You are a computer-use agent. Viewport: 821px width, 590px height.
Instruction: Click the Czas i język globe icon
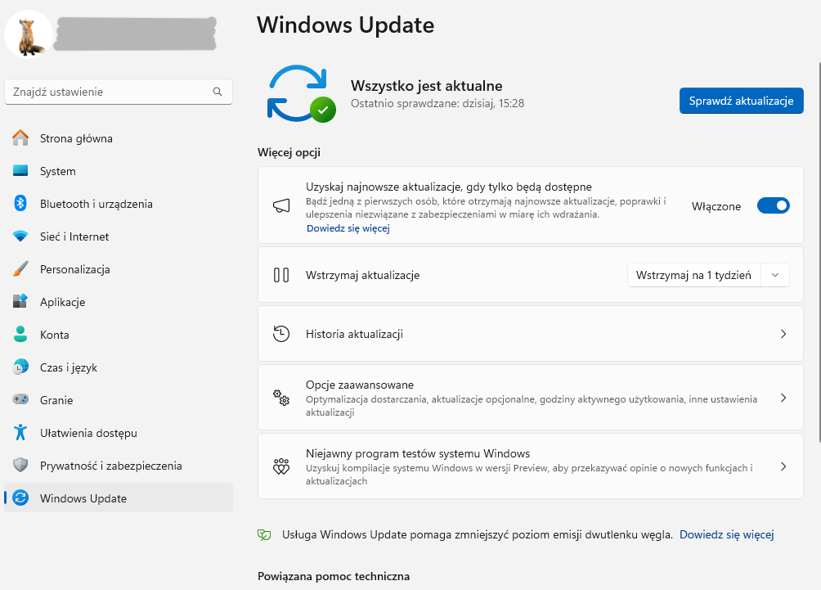pyautogui.click(x=20, y=367)
